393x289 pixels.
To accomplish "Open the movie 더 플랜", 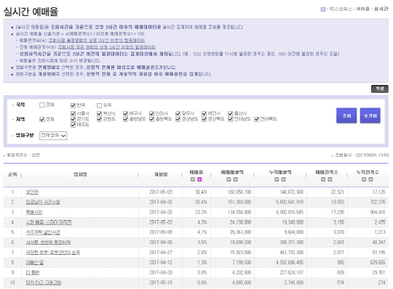I will (x=33, y=272).
